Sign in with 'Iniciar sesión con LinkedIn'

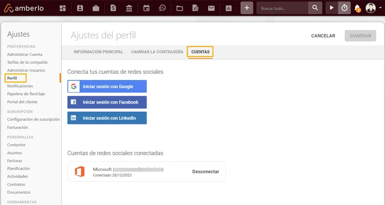(x=107, y=118)
